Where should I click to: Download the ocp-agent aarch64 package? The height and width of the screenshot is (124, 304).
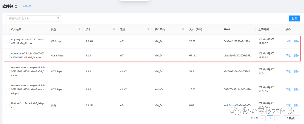(288, 89)
